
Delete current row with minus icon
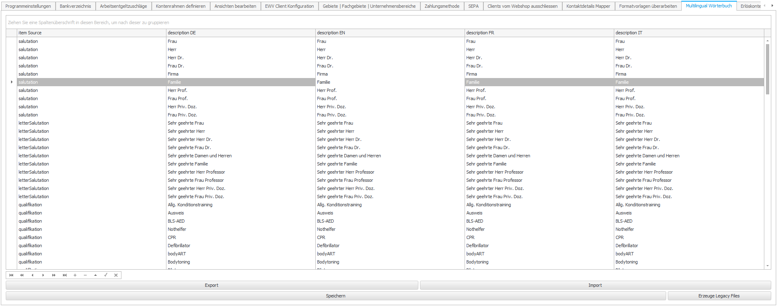point(85,275)
